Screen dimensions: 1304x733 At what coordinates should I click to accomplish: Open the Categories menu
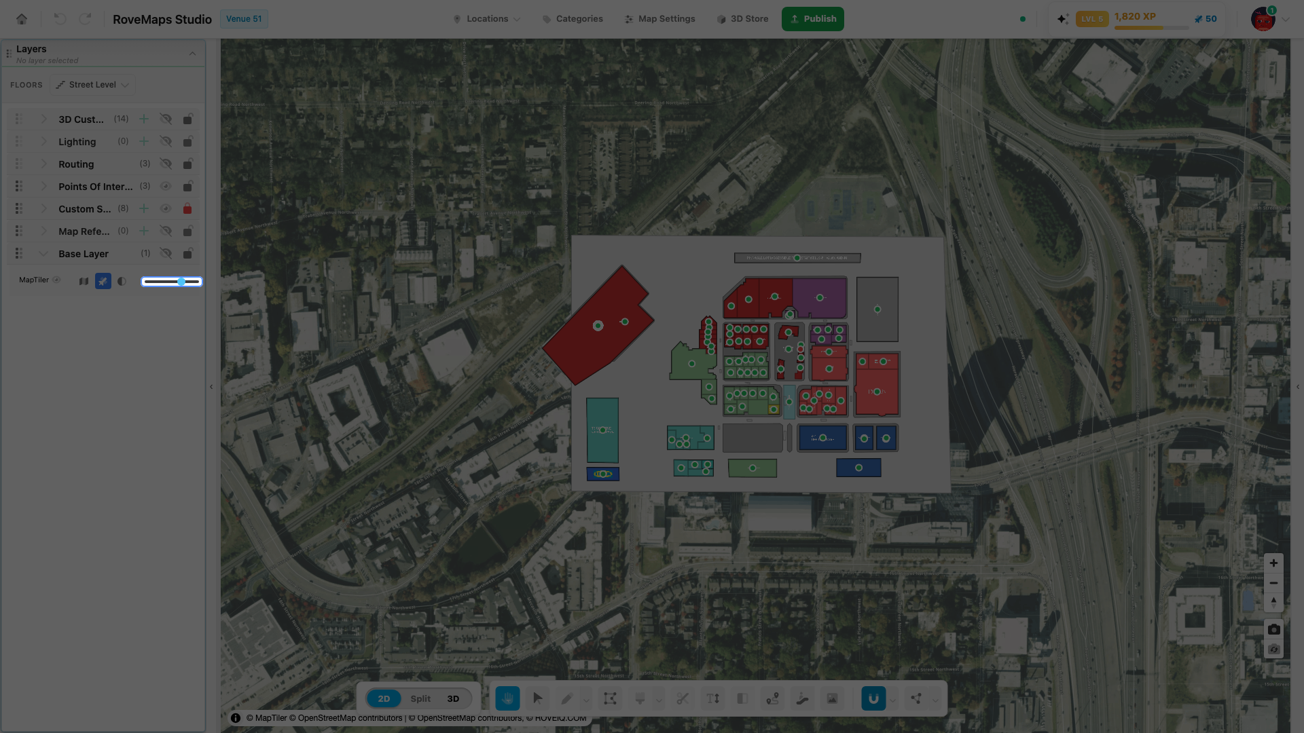(573, 19)
